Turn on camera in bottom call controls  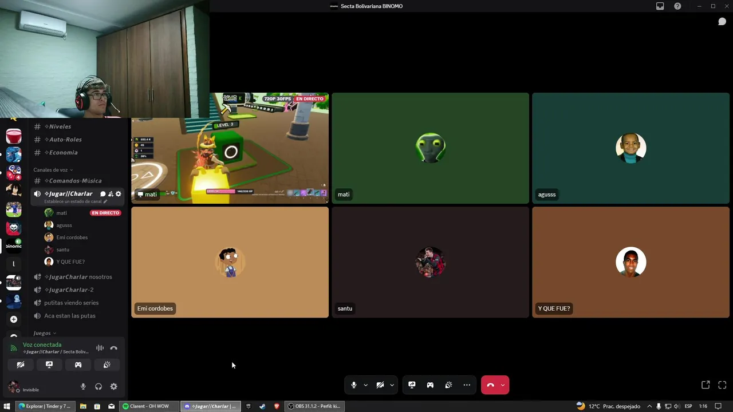(x=380, y=385)
